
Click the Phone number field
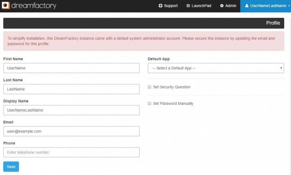[x=71, y=152]
